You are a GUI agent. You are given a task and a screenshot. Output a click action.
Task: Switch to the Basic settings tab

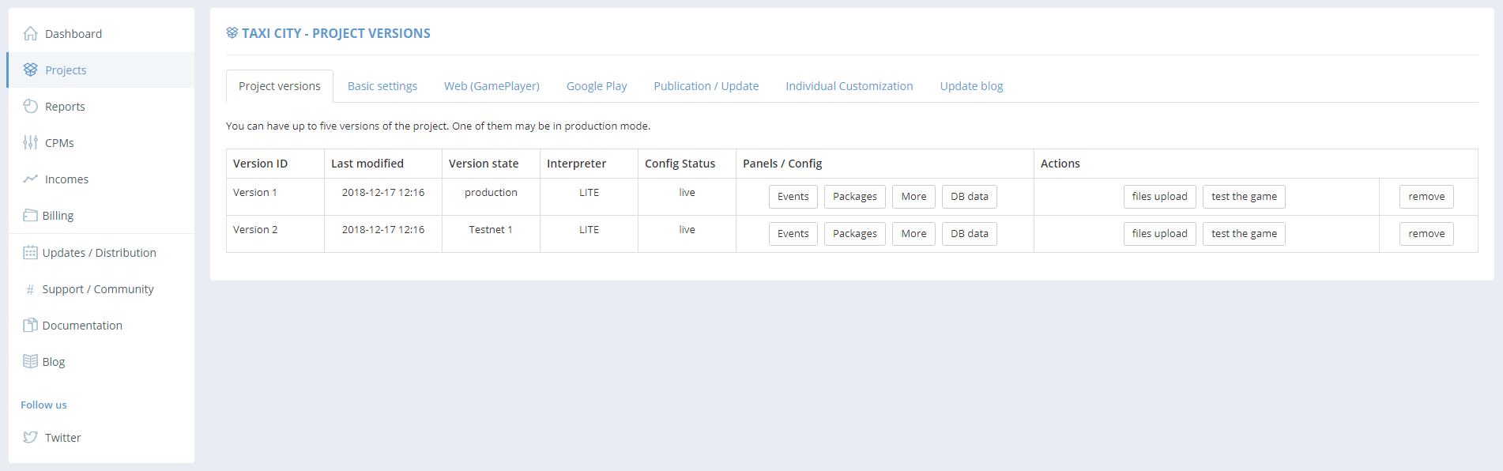click(382, 86)
